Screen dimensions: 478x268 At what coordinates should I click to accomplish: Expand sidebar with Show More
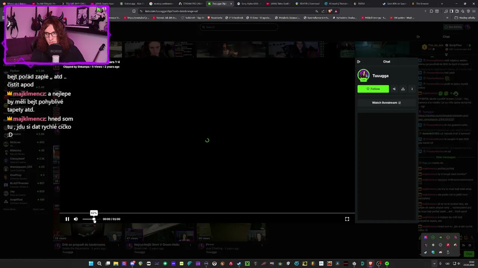[x=9, y=209]
